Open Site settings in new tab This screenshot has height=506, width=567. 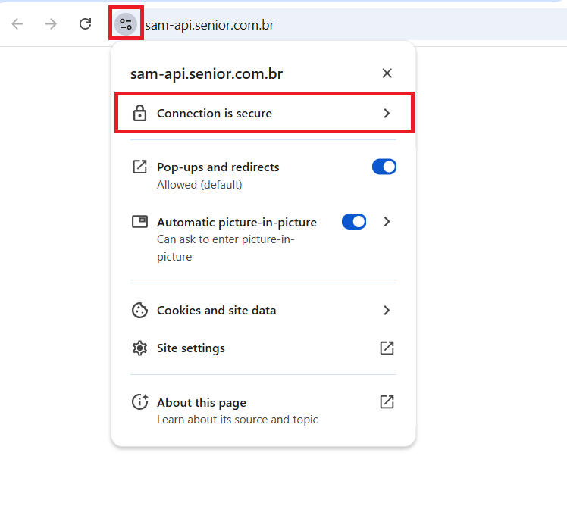[387, 348]
